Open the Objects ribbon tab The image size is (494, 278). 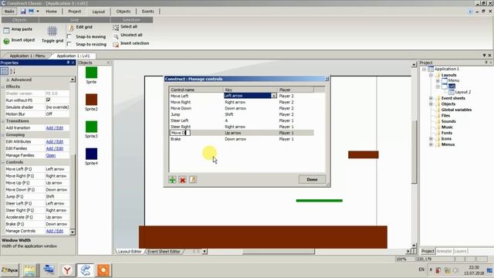(123, 12)
